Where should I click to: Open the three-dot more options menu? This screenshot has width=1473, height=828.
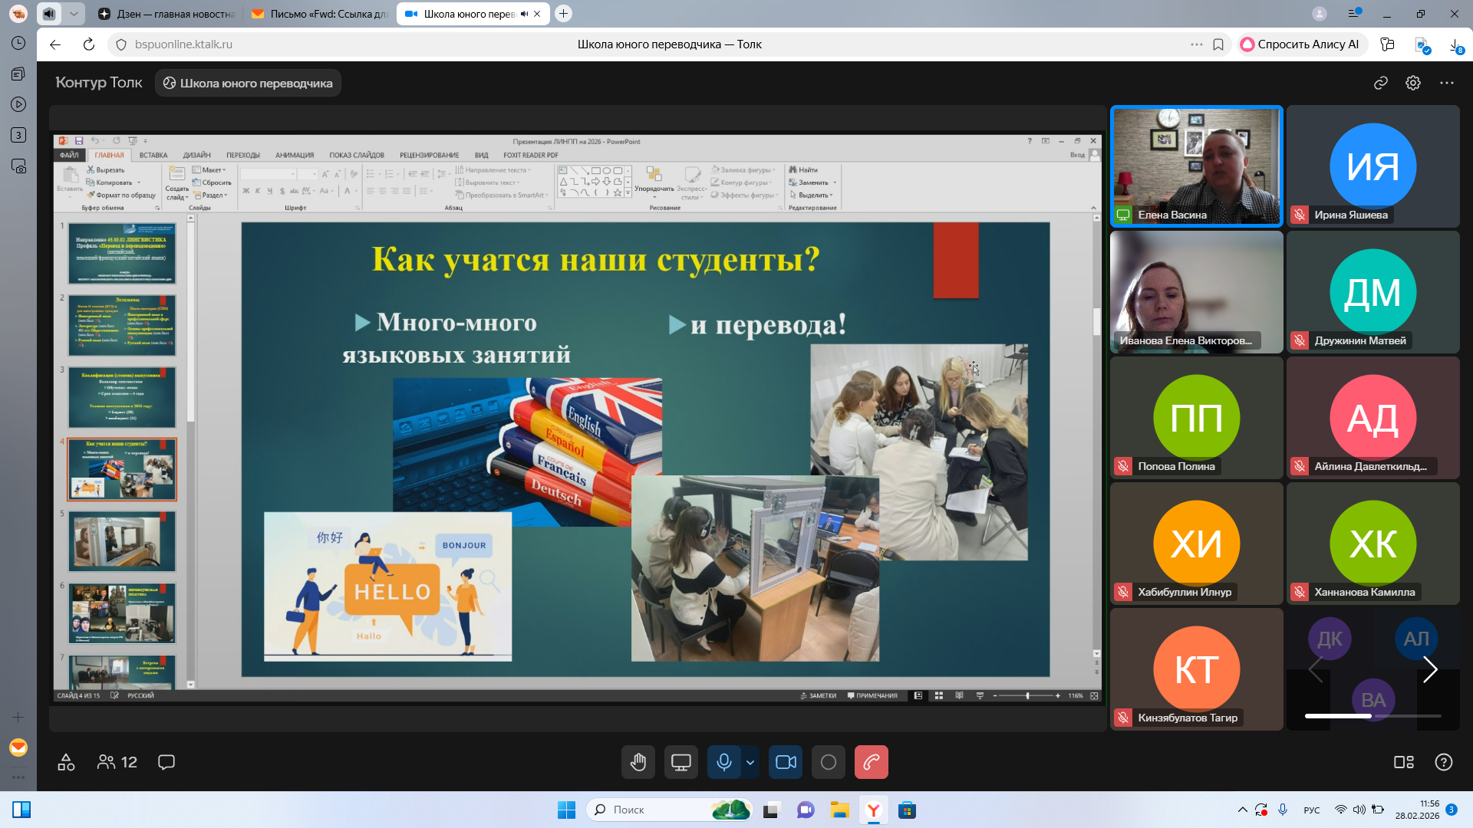tap(1447, 83)
